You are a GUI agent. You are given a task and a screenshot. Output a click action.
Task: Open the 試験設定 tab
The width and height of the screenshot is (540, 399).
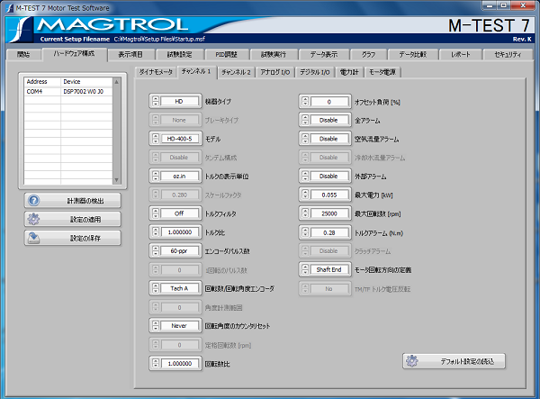tap(179, 54)
